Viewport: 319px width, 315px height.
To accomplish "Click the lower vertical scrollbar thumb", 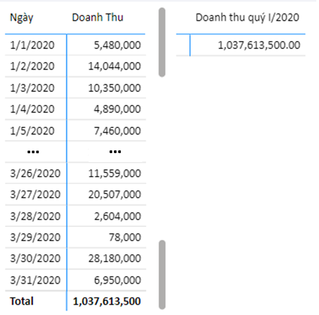I will point(162,275).
